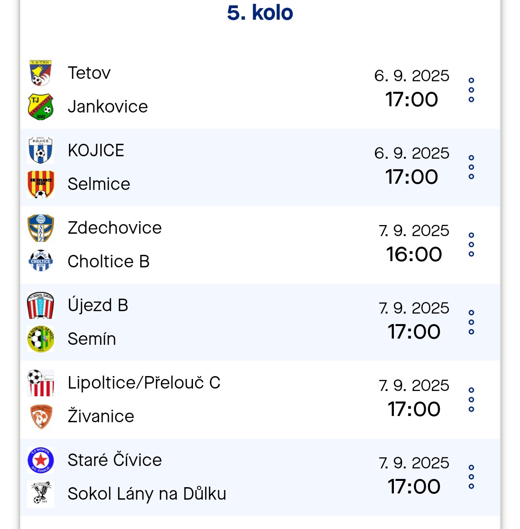Tap the Choltice B club emblem
The height and width of the screenshot is (529, 520).
[40, 261]
